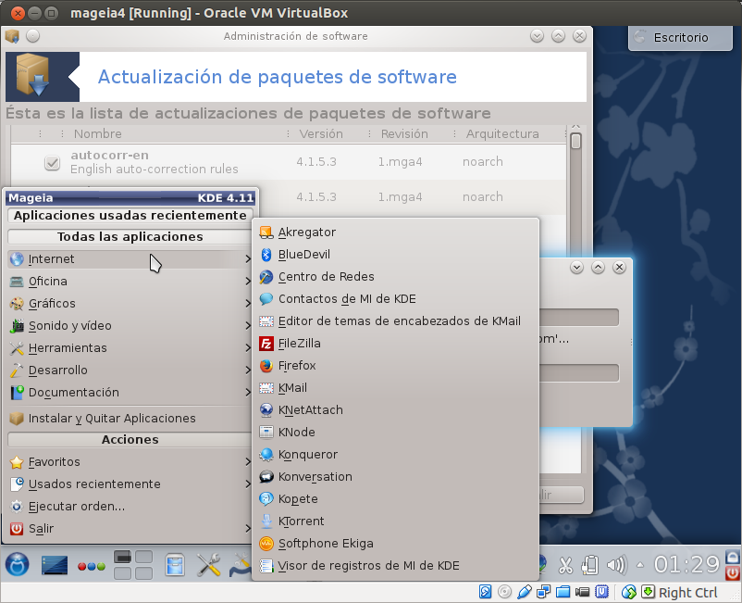Open the volume control speaker icon
Screen dimensions: 742x603
click(617, 564)
